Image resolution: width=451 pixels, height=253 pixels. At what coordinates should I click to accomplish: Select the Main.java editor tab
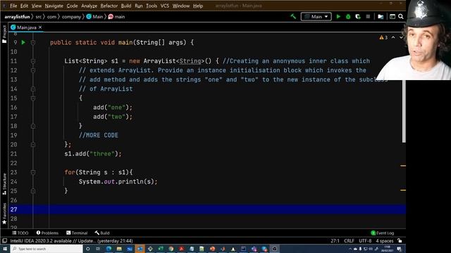click(x=27, y=27)
